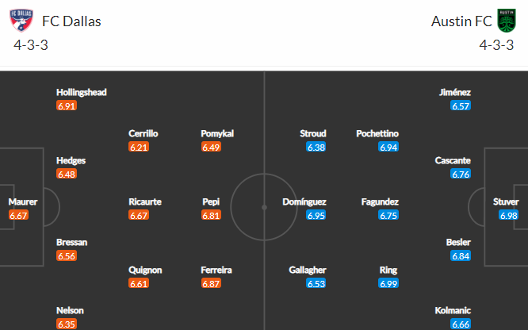
Task: Open player Pochettino in the lineup
Action: click(x=377, y=133)
